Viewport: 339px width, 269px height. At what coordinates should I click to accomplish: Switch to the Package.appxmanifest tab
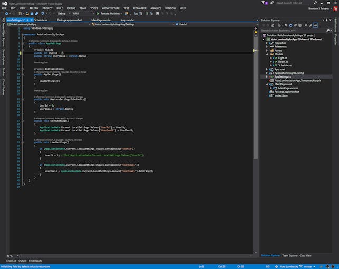(69, 20)
